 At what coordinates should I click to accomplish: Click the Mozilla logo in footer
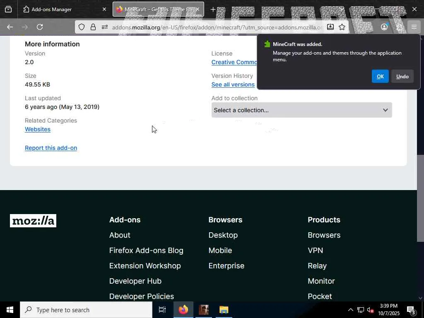(x=33, y=221)
